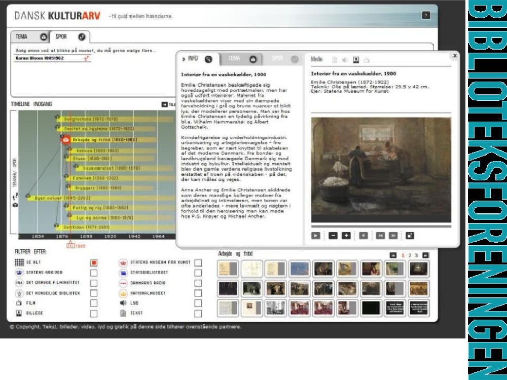
Task: Skip to next media item
Action: tap(393, 236)
